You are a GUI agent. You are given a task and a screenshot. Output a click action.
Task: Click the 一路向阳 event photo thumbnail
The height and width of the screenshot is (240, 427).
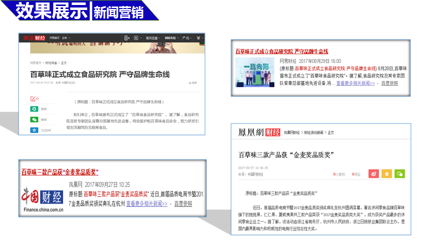(x=255, y=72)
